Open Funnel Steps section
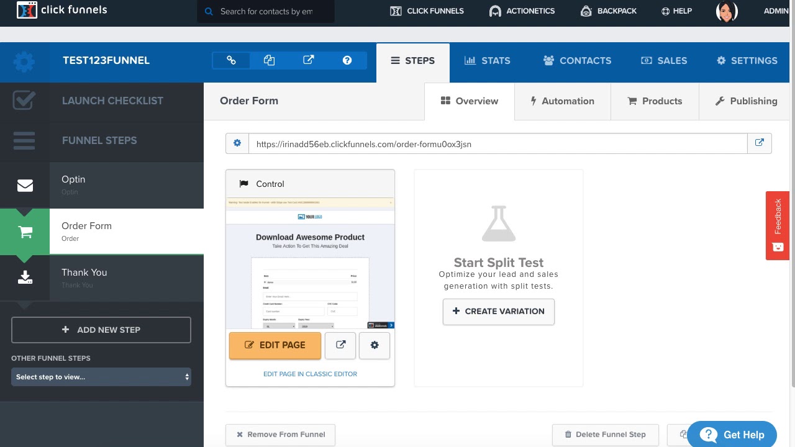This screenshot has height=447, width=795. click(102, 140)
